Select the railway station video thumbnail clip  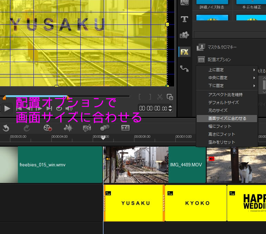[136, 165]
